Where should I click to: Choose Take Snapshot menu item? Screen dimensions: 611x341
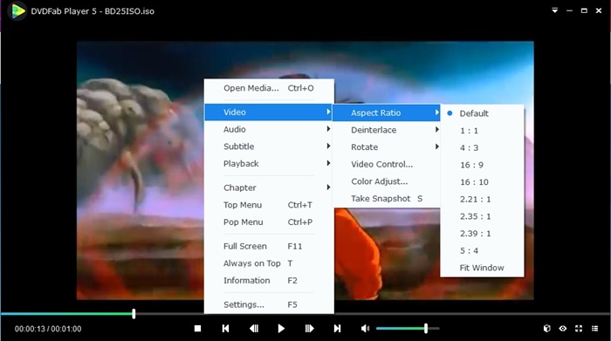coord(387,199)
